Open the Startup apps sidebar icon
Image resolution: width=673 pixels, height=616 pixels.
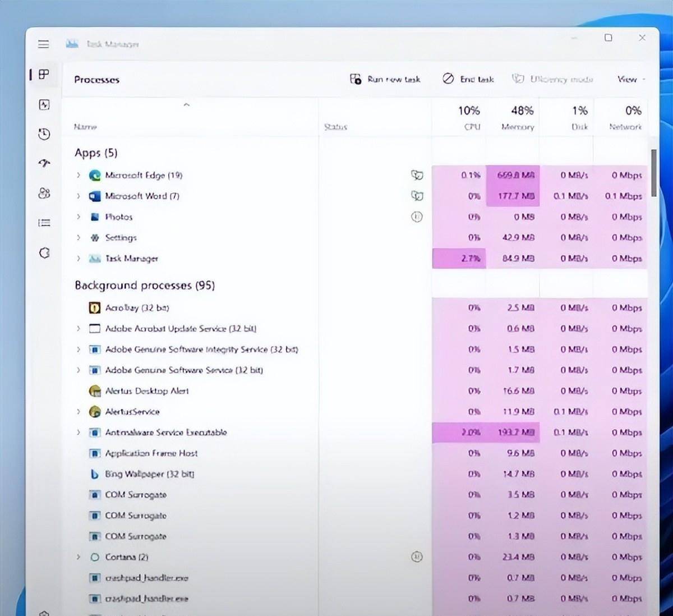pos(44,163)
